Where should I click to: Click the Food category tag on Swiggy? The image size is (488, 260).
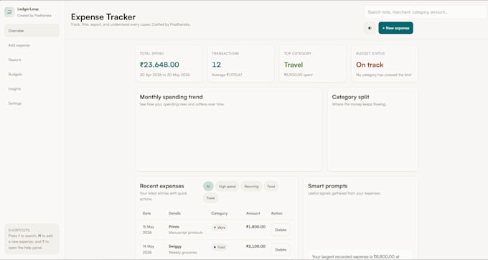(x=220, y=247)
